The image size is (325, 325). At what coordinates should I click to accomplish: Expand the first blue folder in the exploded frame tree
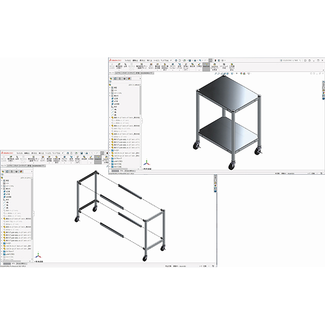[x=2, y=243]
